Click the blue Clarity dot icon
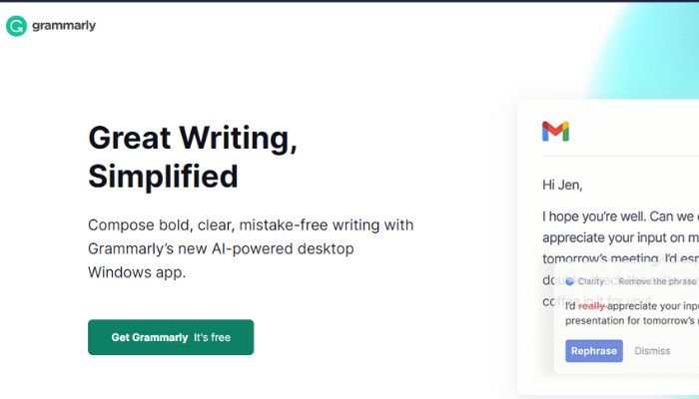 pyautogui.click(x=569, y=281)
